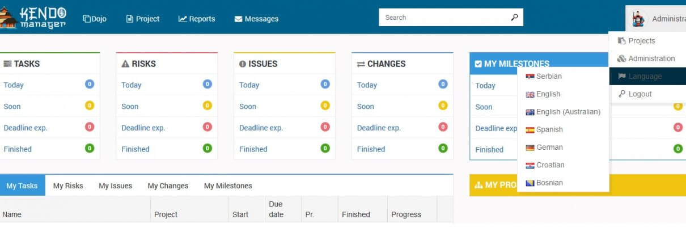
Task: Click Logout in the user menu
Action: [640, 94]
